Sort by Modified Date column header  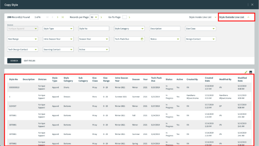click(x=242, y=79)
